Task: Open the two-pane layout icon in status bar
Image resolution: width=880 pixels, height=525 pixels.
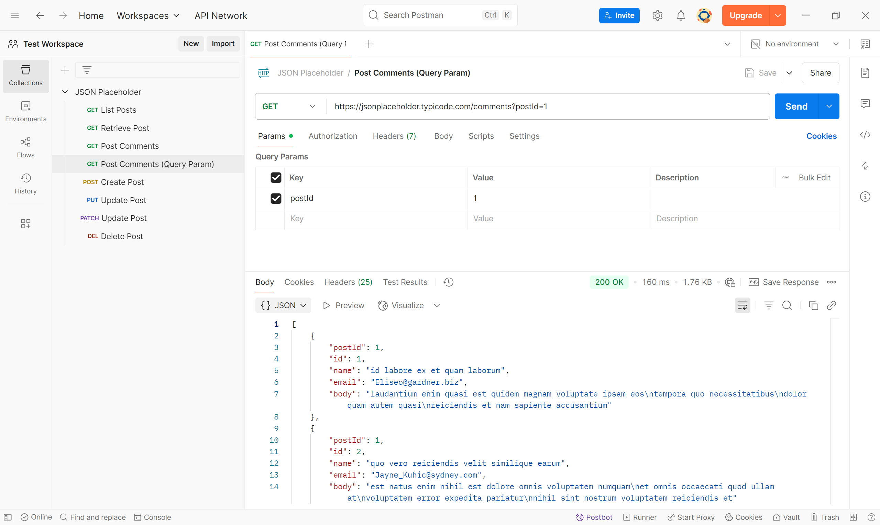Action: coord(854,517)
